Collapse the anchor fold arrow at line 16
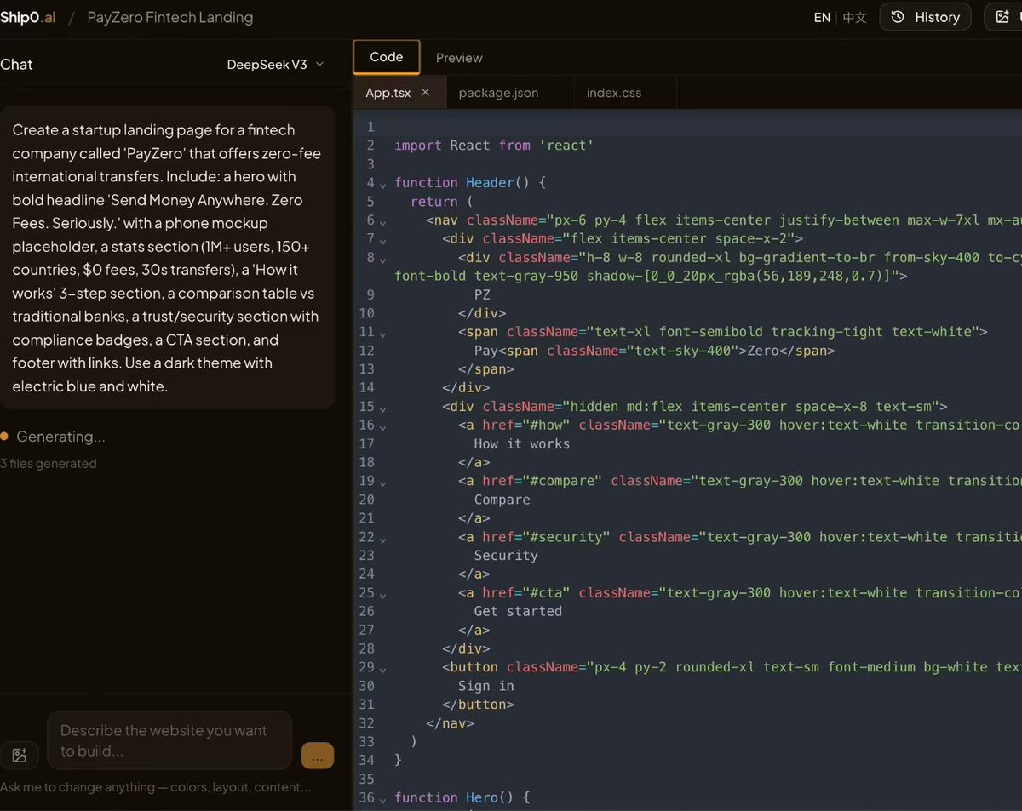Screen dimensions: 1022x811 coord(382,426)
